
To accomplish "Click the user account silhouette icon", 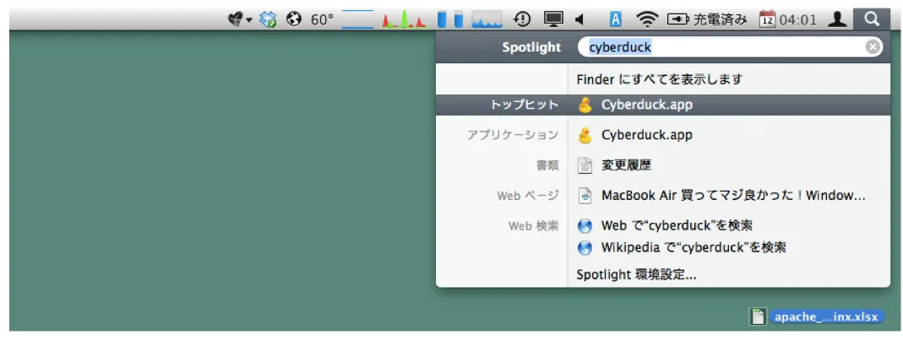I will coord(837,19).
